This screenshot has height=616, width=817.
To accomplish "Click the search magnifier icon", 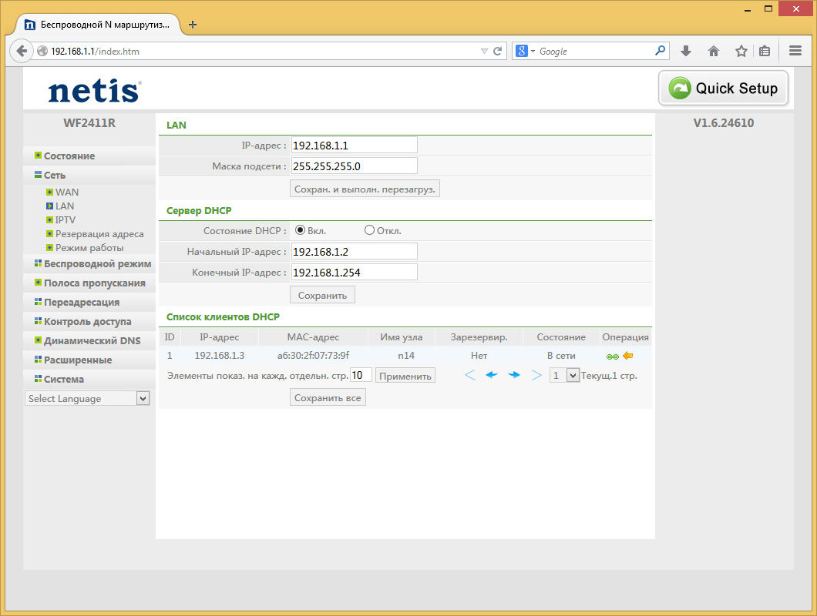I will pyautogui.click(x=660, y=51).
